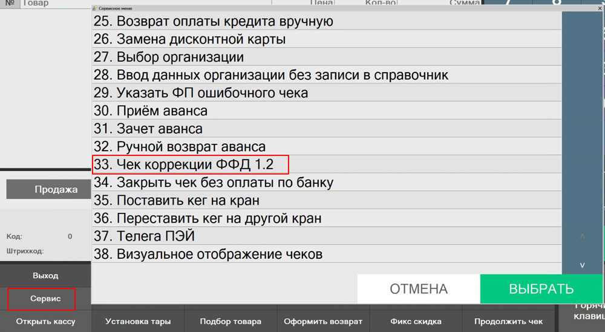
Task: Click the Продажа mode button
Action: (x=48, y=189)
